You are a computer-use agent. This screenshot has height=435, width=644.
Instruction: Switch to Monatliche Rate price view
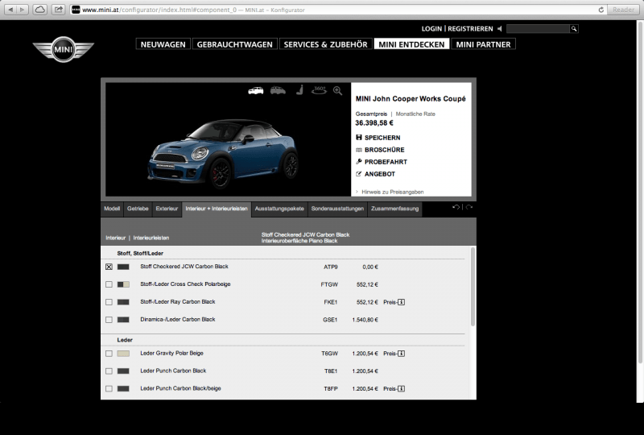[415, 114]
